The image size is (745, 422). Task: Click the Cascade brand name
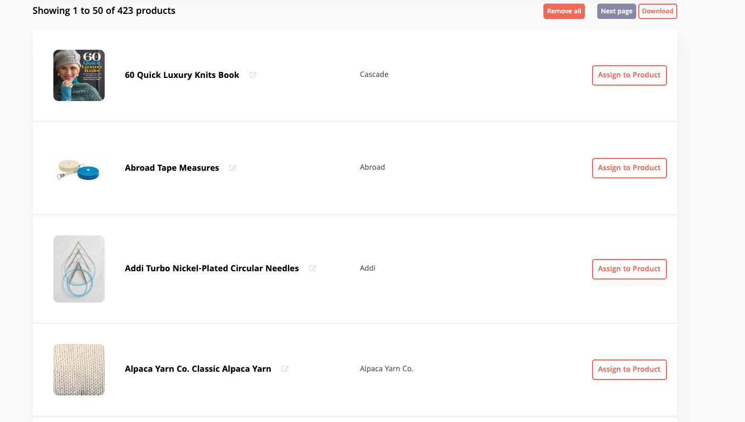(374, 74)
